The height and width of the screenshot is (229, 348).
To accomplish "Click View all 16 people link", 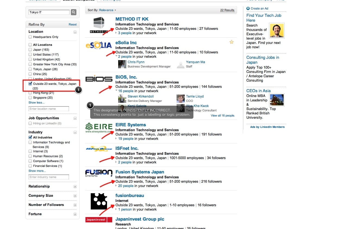I will coord(223,115).
